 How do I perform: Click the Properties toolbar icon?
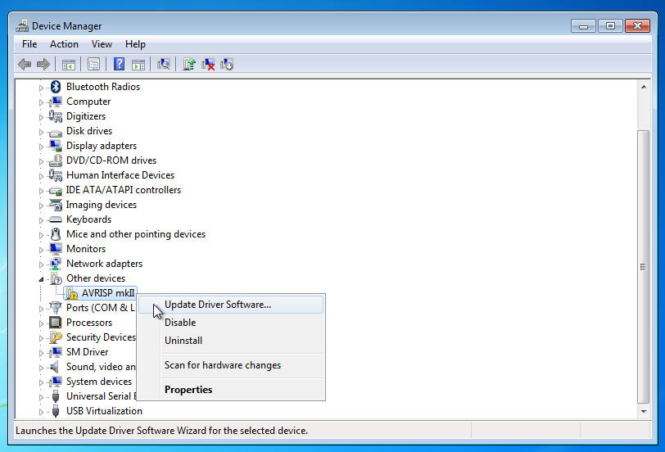(x=94, y=64)
